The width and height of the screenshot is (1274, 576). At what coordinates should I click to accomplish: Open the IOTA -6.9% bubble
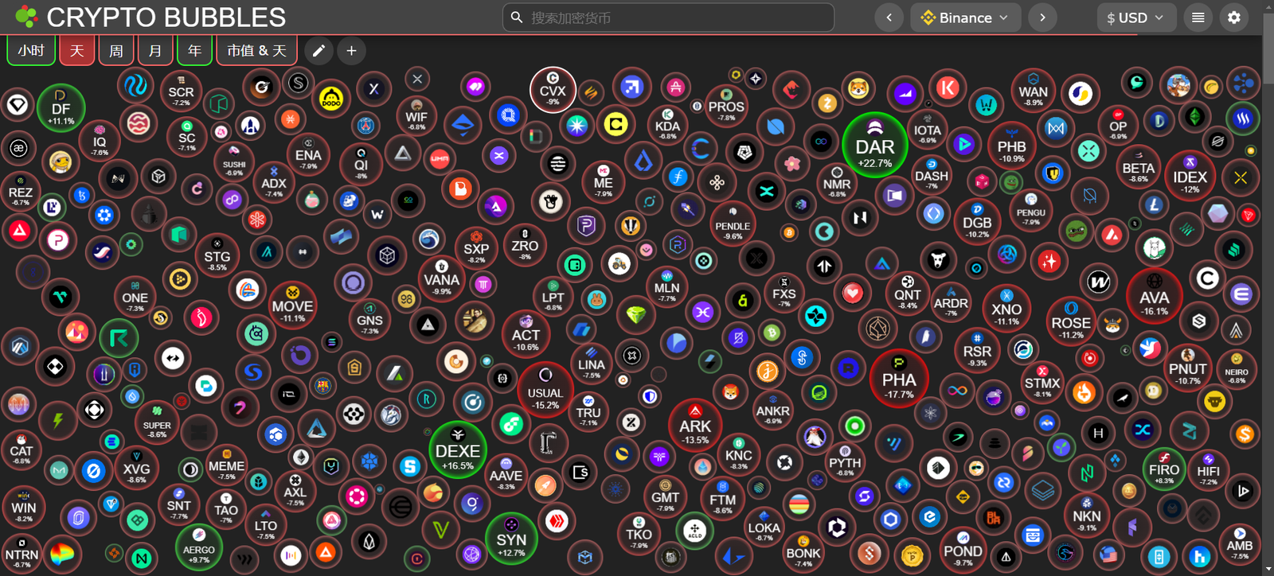928,130
